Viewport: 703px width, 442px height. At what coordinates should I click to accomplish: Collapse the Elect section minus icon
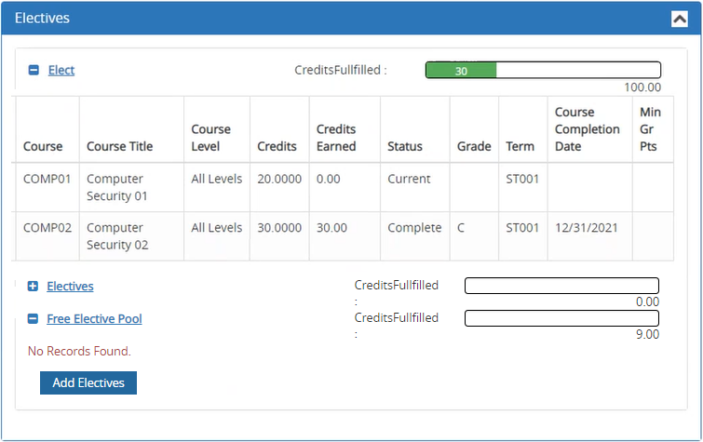(x=34, y=70)
